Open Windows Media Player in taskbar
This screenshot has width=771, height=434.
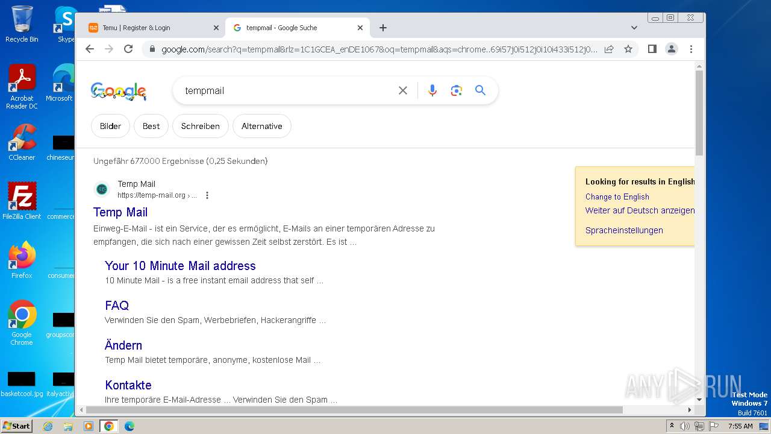pos(89,426)
